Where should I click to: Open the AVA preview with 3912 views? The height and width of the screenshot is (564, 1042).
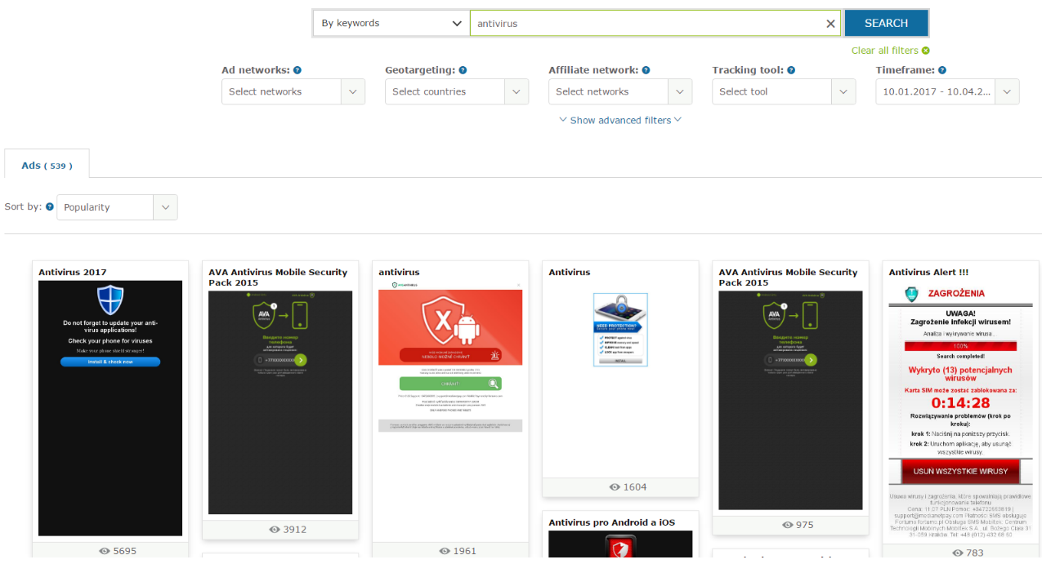280,403
